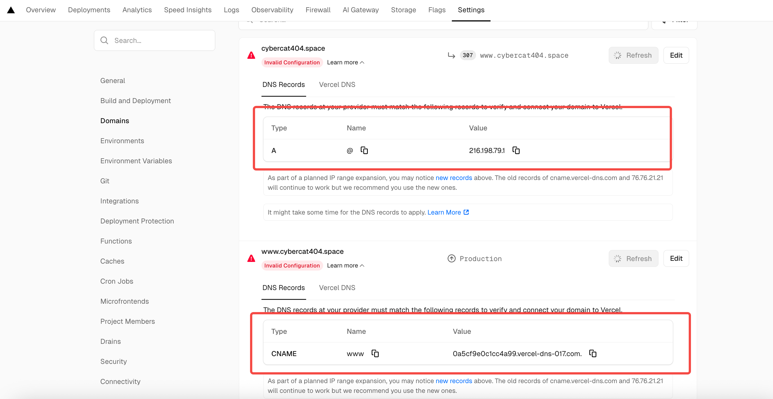
Task: Select DNS Records tab for cybercat404.space
Action: click(284, 84)
